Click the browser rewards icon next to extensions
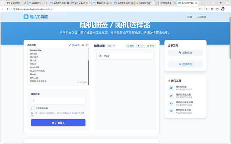 [212, 9]
